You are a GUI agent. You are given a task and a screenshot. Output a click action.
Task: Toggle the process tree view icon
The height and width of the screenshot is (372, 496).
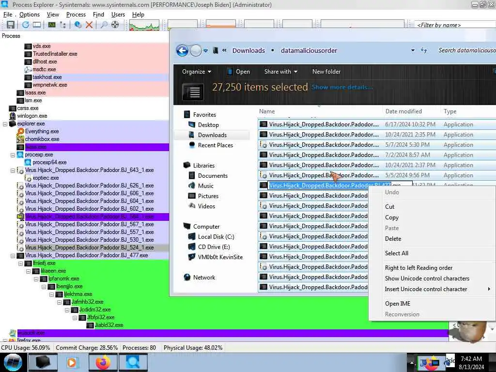click(63, 25)
